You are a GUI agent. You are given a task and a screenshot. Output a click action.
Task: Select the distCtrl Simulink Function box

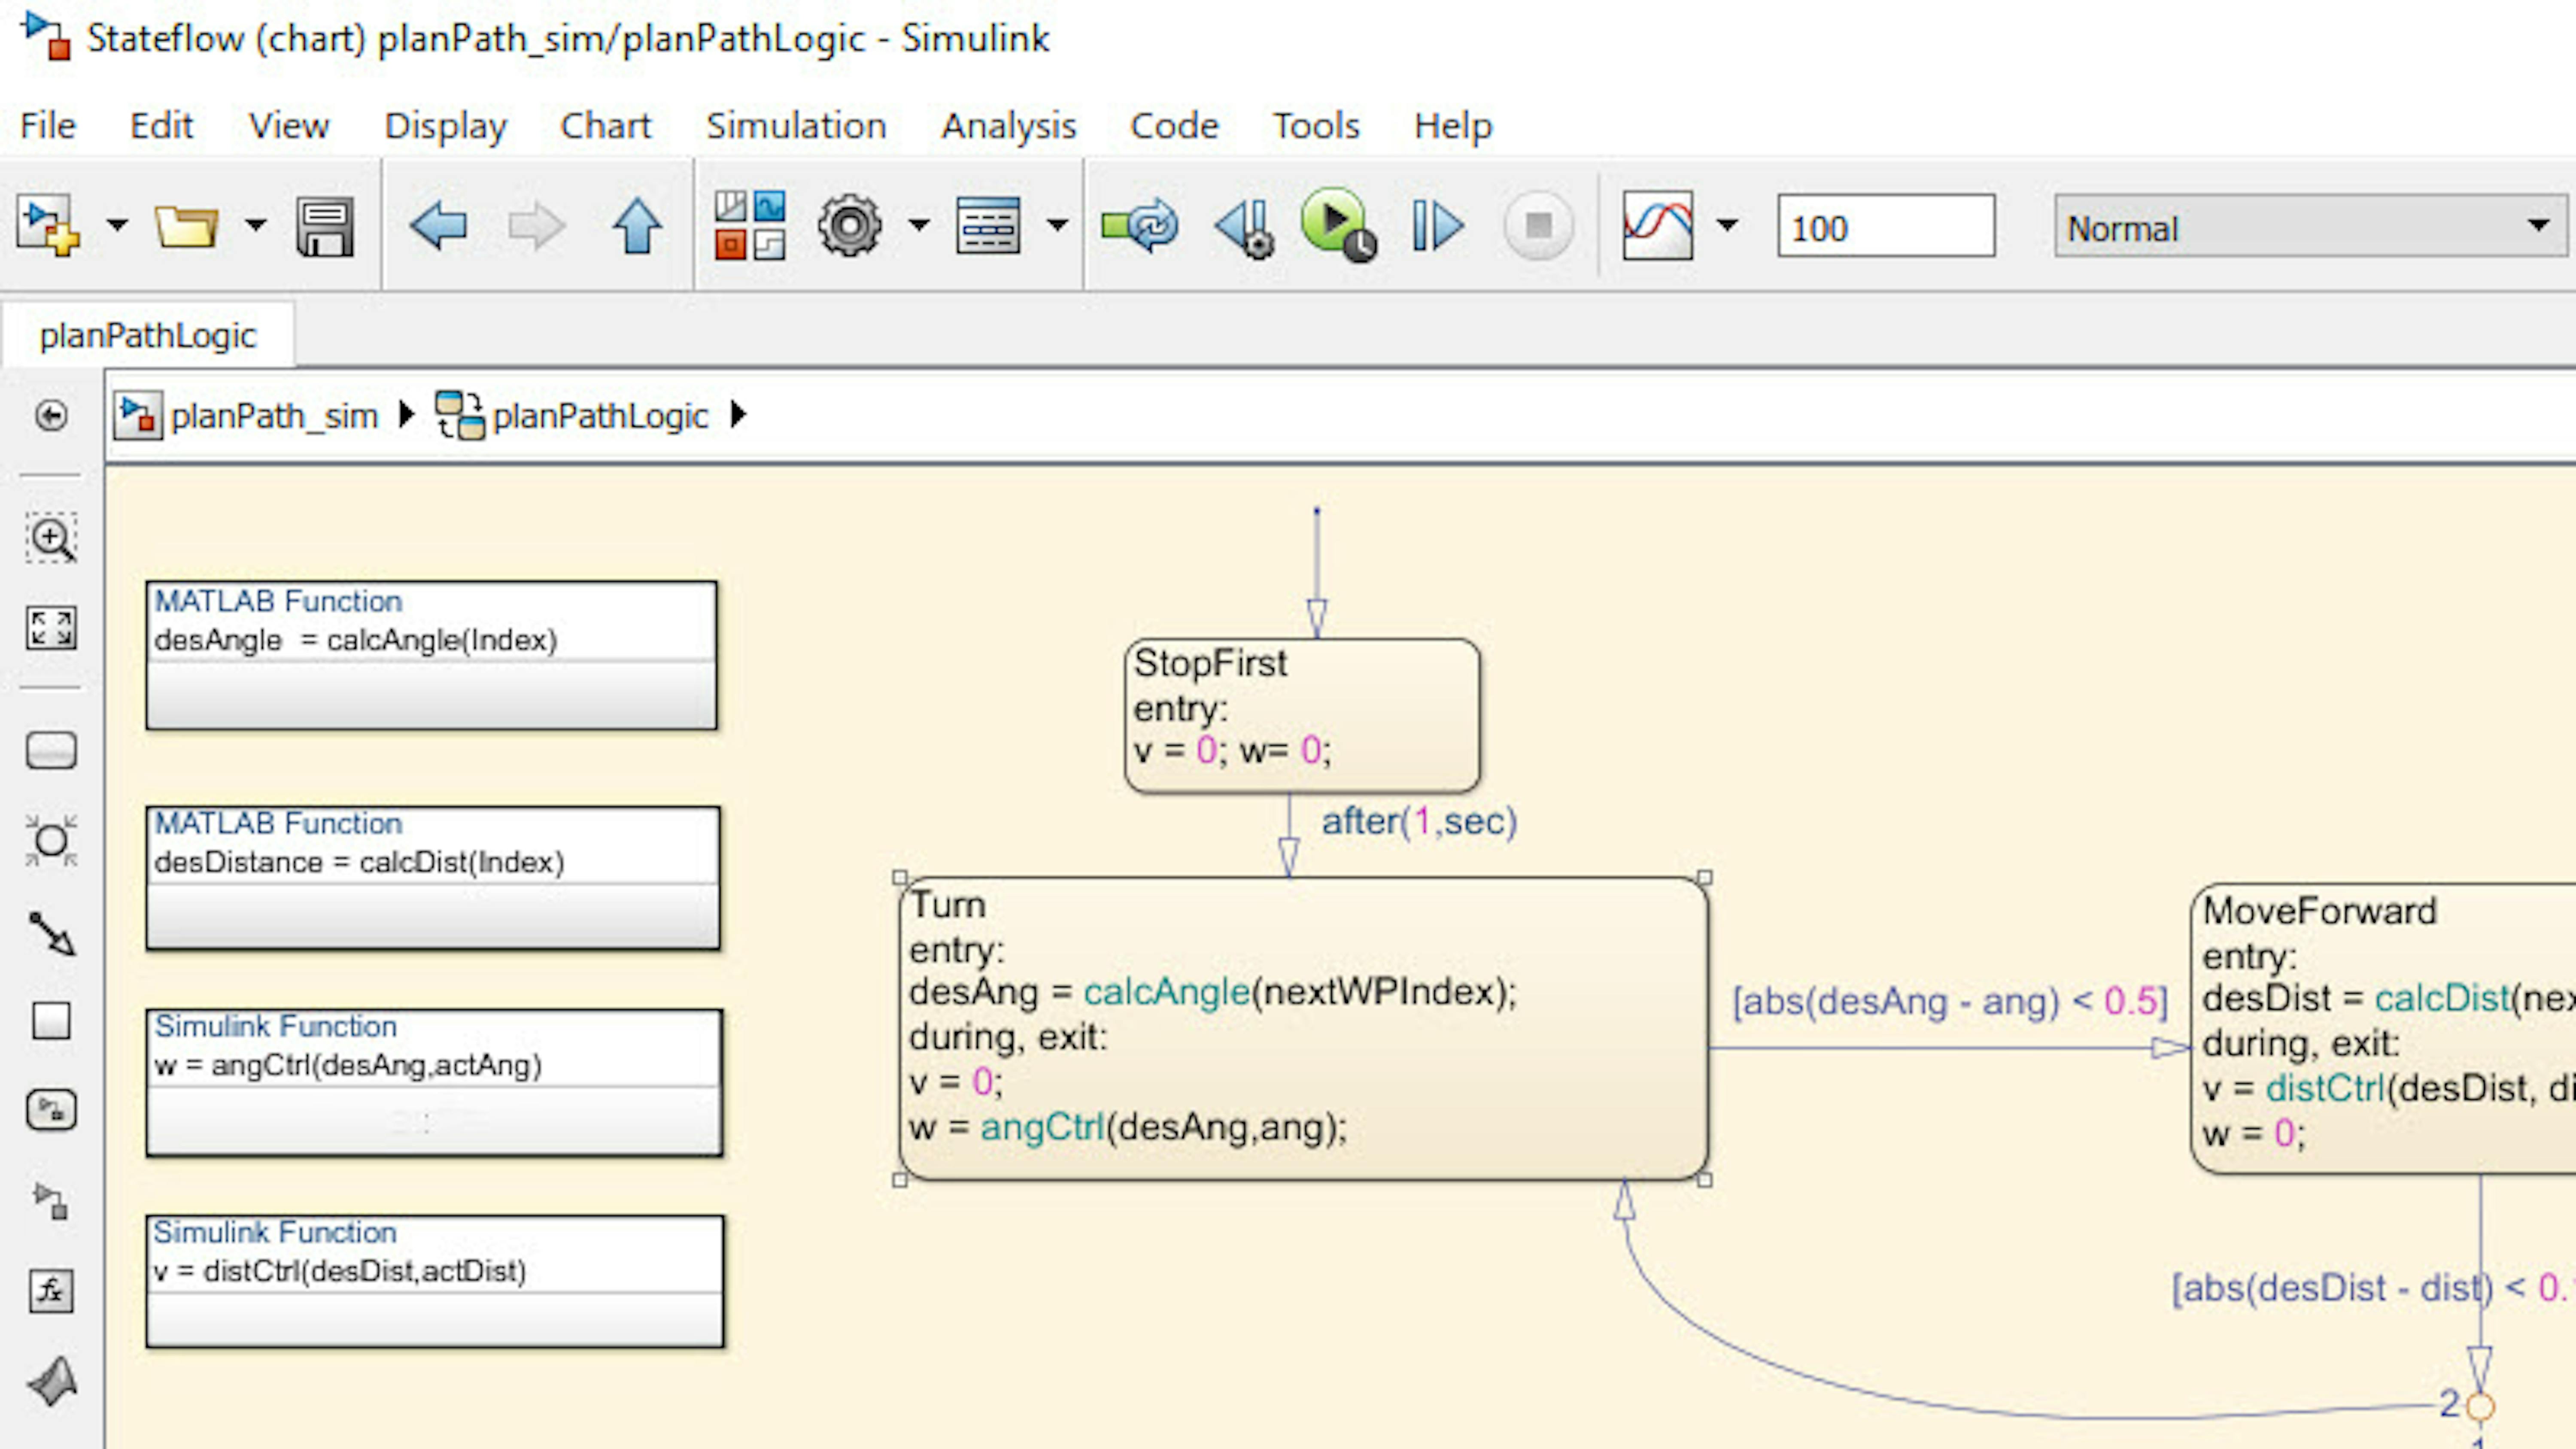(x=435, y=1282)
